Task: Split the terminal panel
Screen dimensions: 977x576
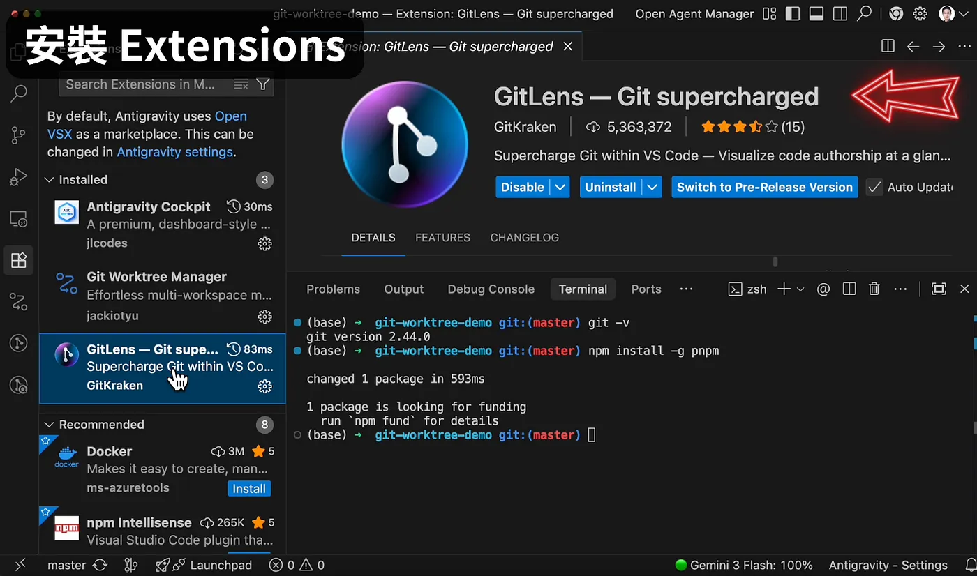Action: (x=849, y=289)
